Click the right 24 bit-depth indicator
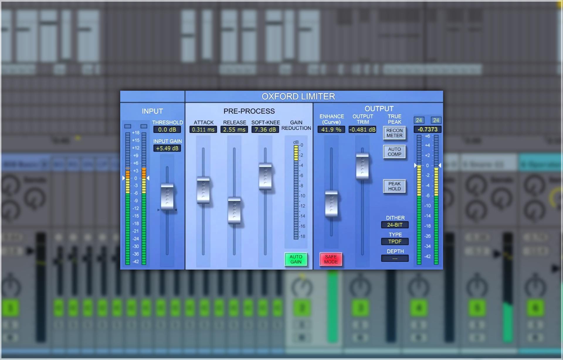Image resolution: width=563 pixels, height=360 pixels. click(x=436, y=120)
